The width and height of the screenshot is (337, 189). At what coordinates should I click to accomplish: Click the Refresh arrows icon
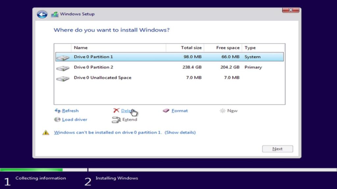(57, 111)
